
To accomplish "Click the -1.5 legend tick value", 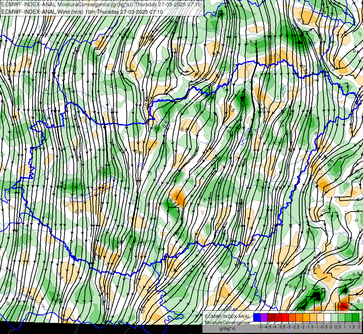I will (x=310, y=327).
